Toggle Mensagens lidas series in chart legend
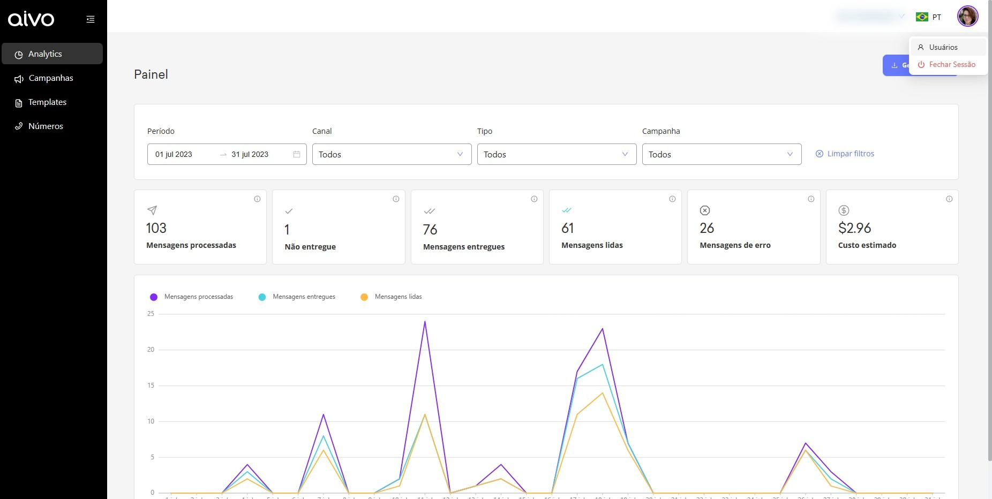992x499 pixels. tap(392, 297)
